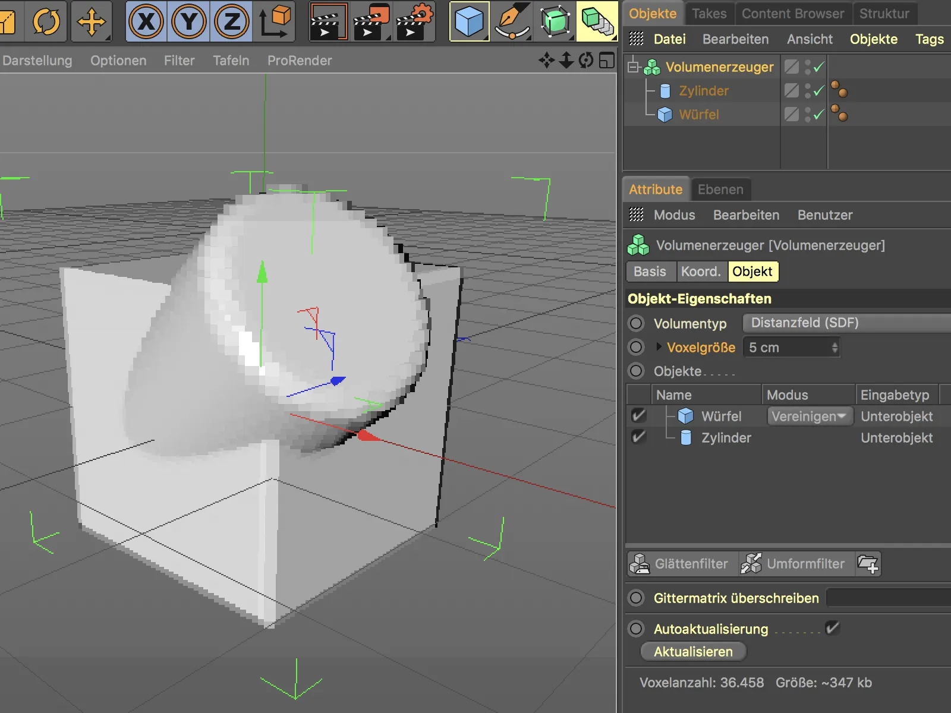Select Zylinder in the object manager tree
Image resolution: width=951 pixels, height=713 pixels.
[704, 91]
